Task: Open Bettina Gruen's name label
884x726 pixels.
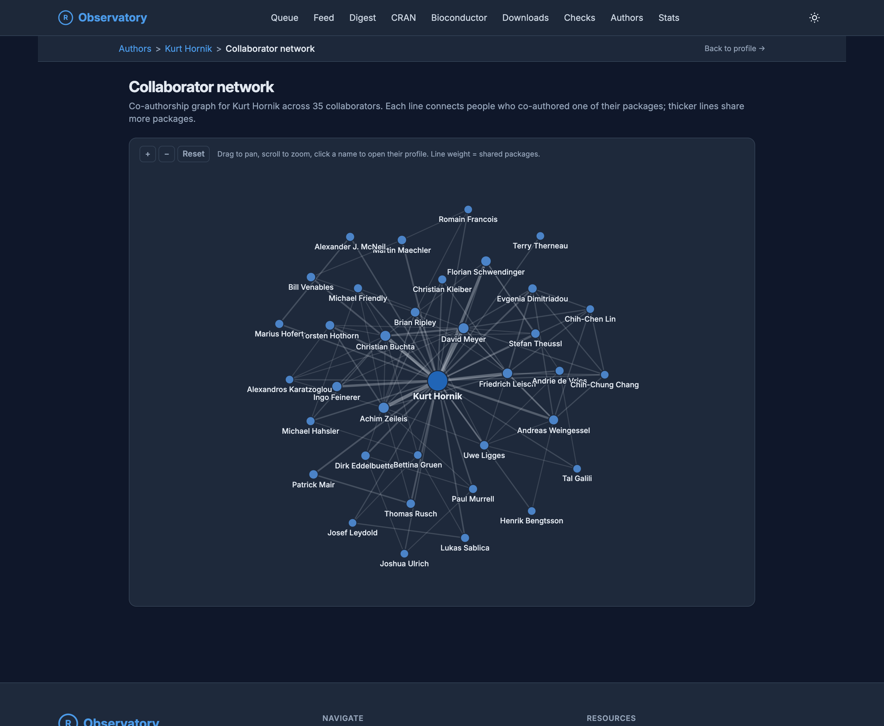Action: click(x=418, y=465)
